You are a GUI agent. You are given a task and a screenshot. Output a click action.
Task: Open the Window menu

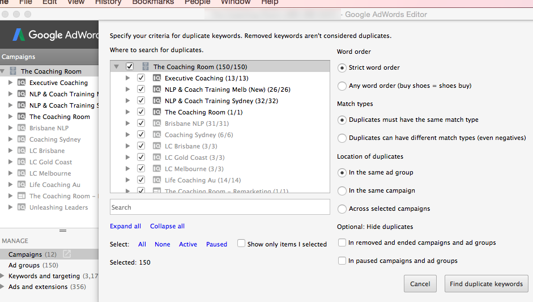pos(236,2)
